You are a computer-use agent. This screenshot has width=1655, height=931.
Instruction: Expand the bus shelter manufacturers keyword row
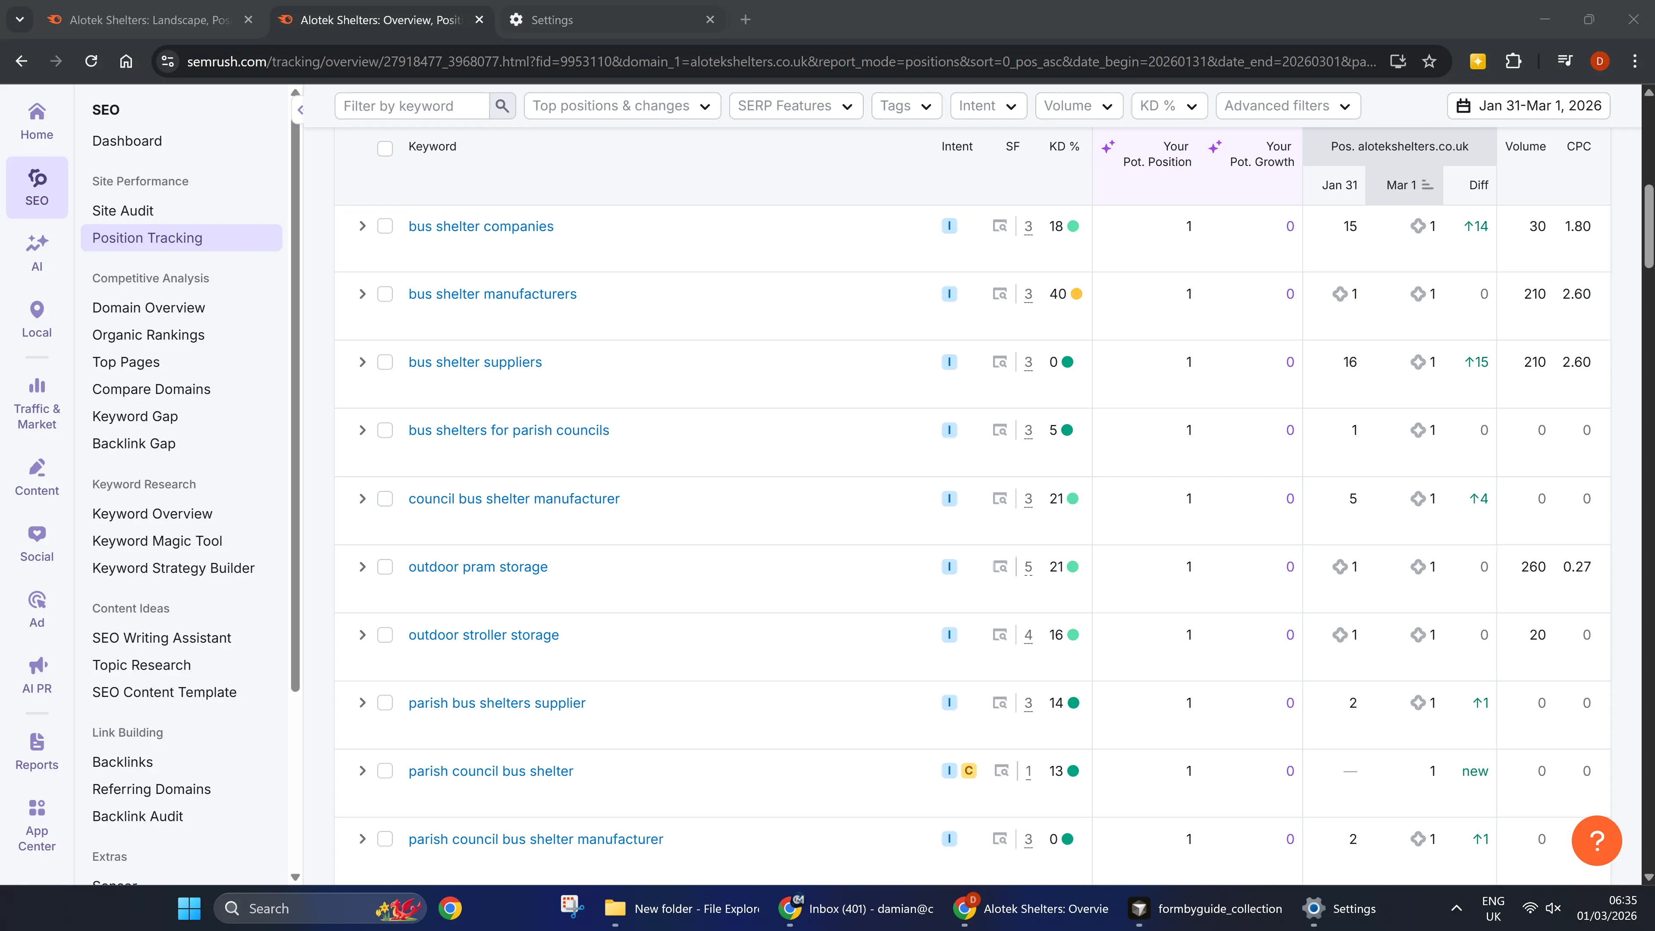pos(362,294)
